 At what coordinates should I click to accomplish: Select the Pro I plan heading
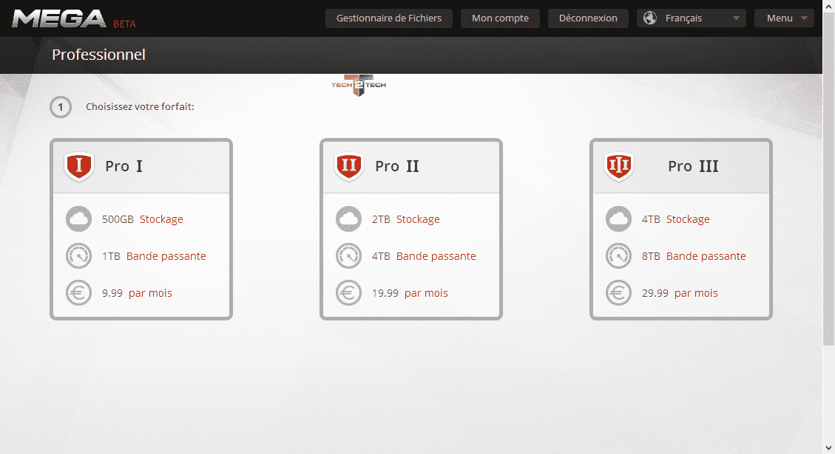124,166
